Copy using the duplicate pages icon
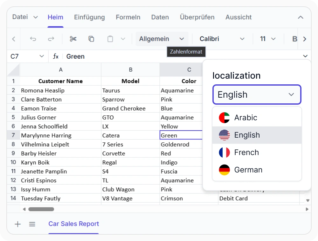318x241 pixels. pyautogui.click(x=91, y=39)
